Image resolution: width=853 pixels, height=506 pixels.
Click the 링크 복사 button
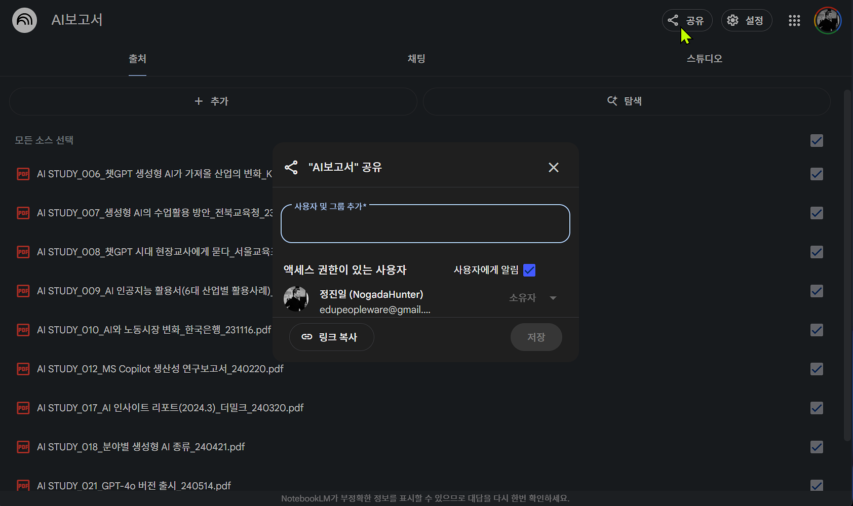point(331,337)
